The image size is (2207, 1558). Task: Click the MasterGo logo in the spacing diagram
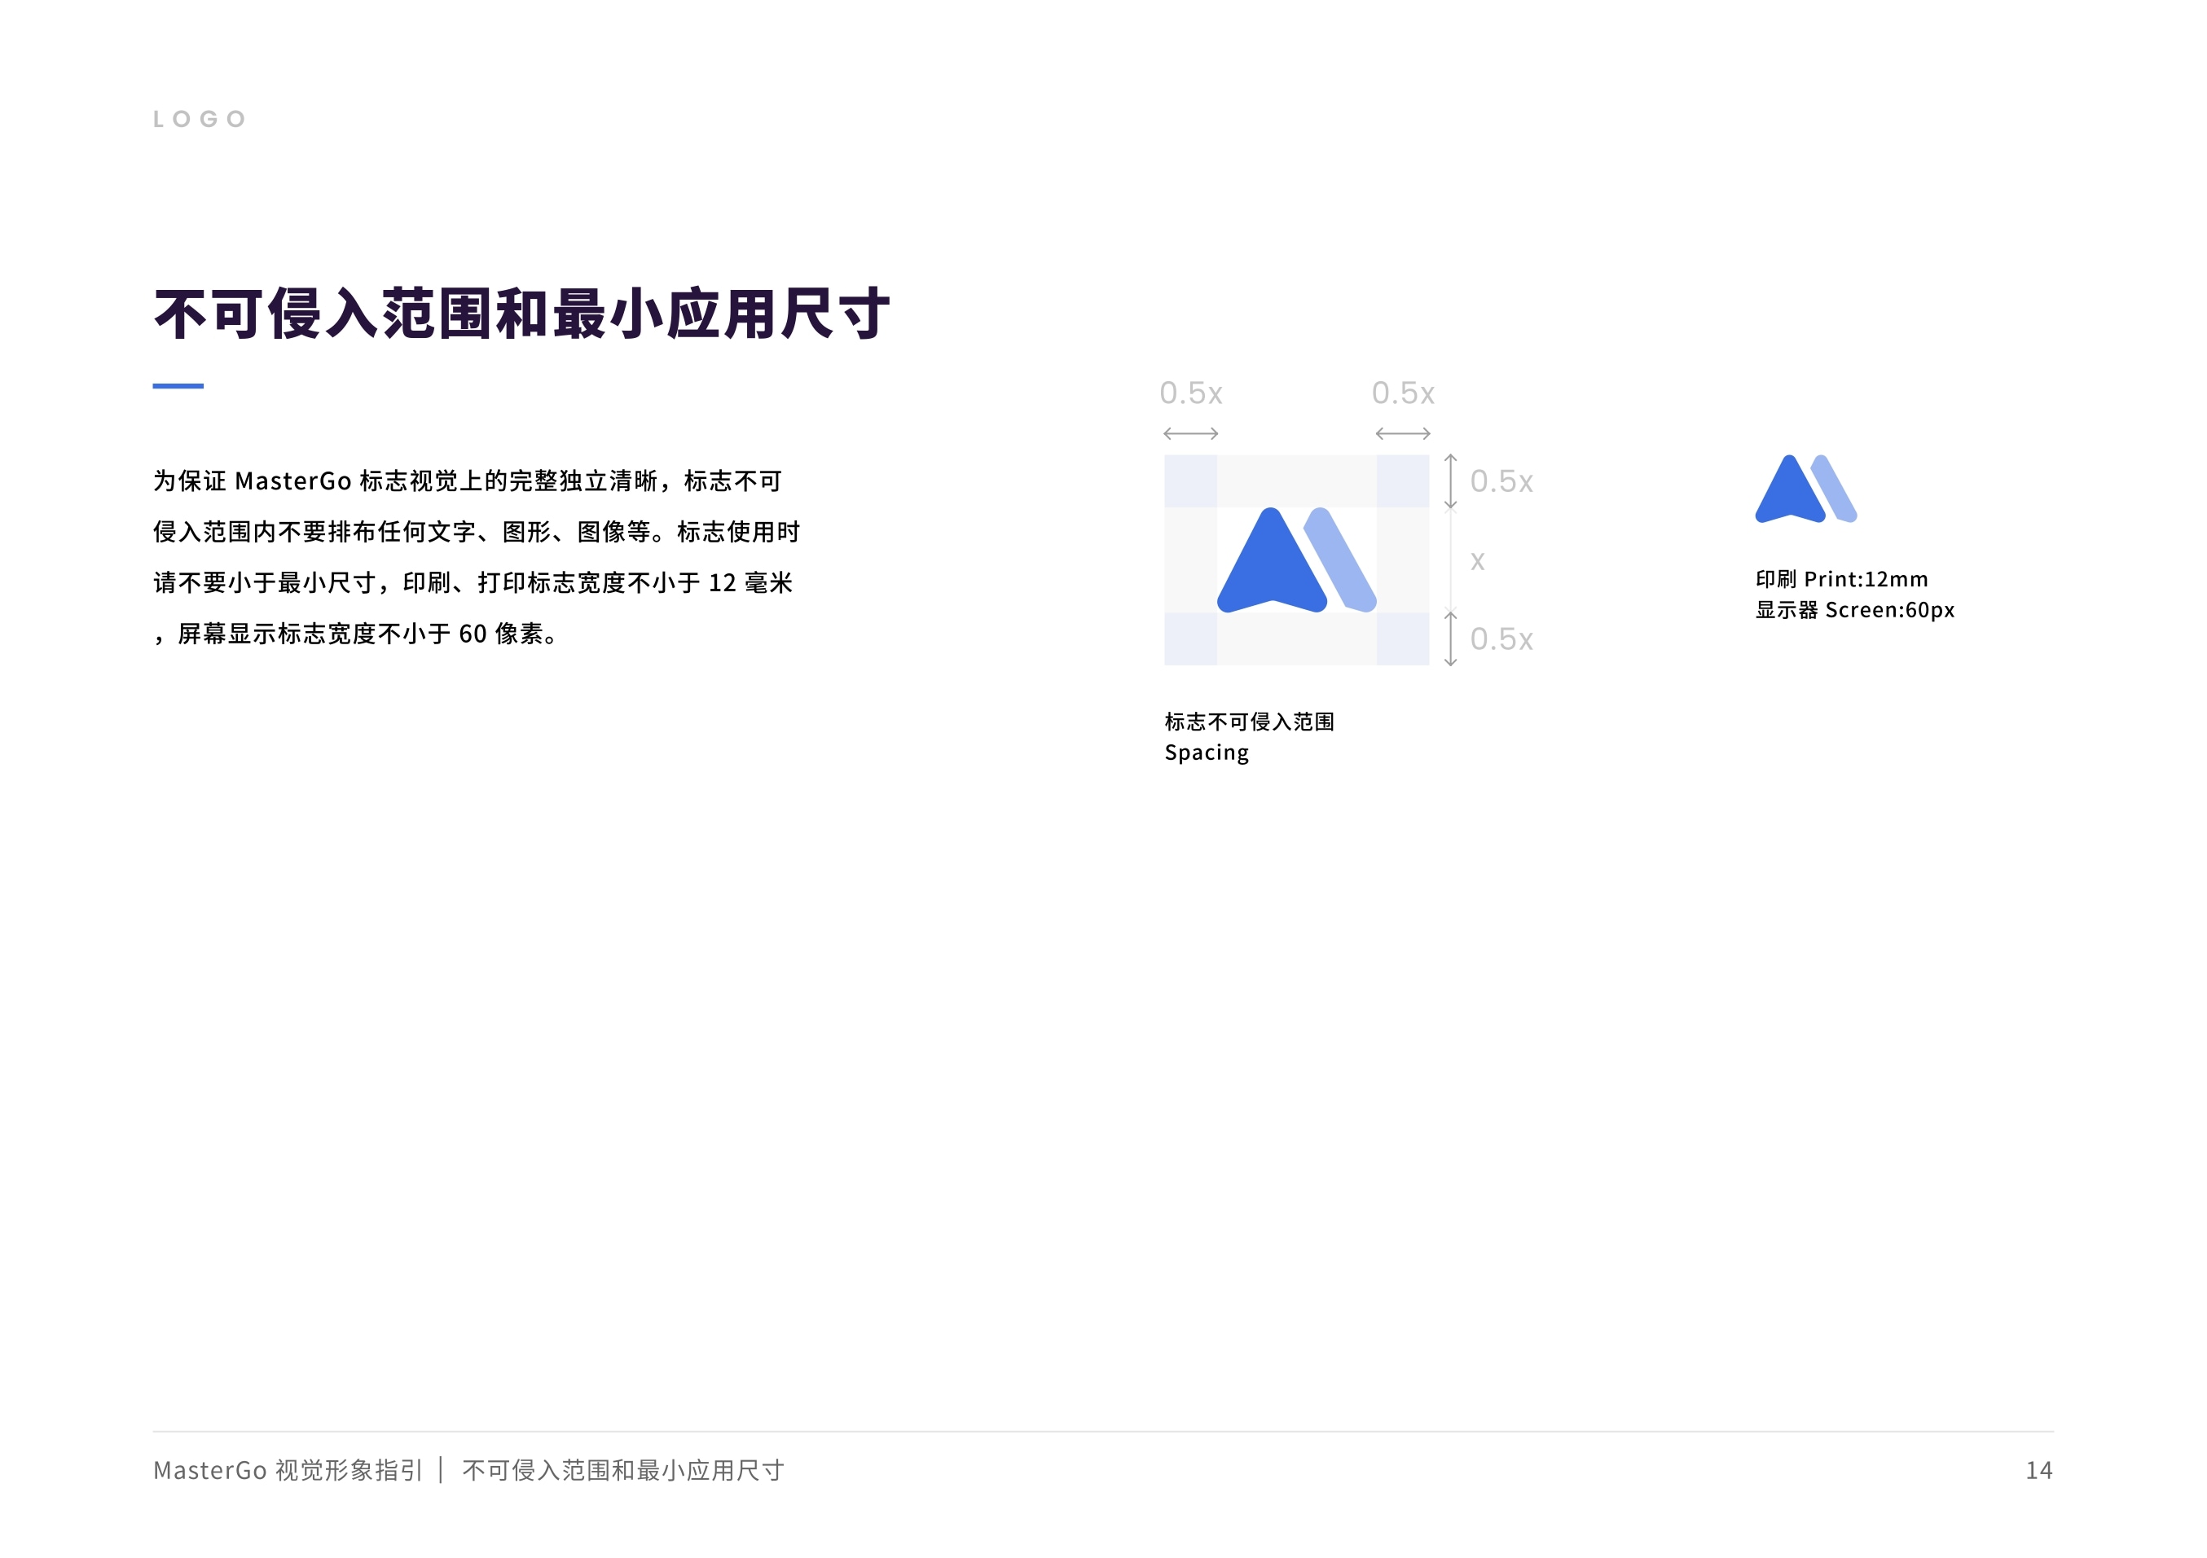point(1297,560)
